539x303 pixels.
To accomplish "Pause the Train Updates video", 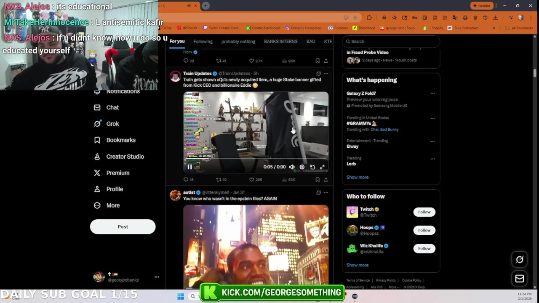I will 189,167.
